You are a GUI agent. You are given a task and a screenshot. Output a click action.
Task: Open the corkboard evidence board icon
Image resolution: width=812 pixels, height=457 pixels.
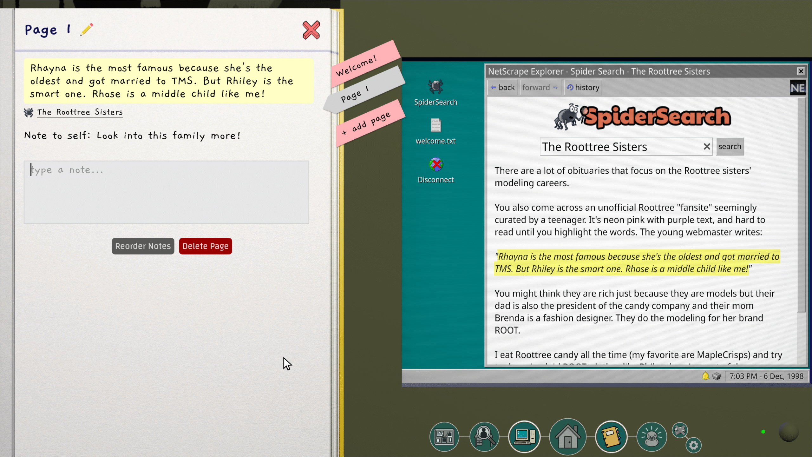pyautogui.click(x=444, y=437)
